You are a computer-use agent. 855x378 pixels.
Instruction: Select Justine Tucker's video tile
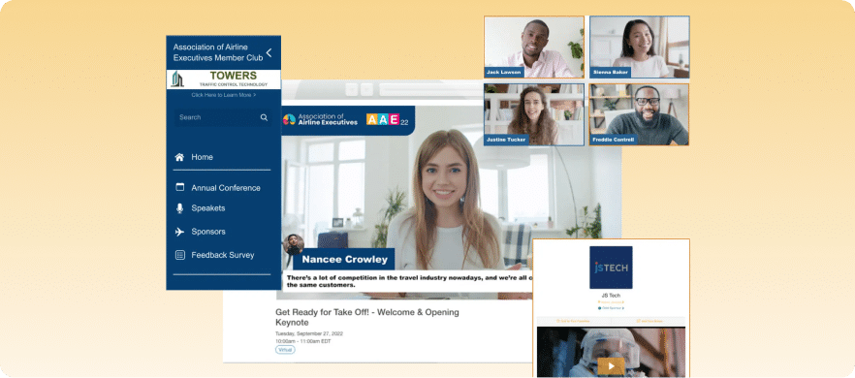(x=534, y=114)
